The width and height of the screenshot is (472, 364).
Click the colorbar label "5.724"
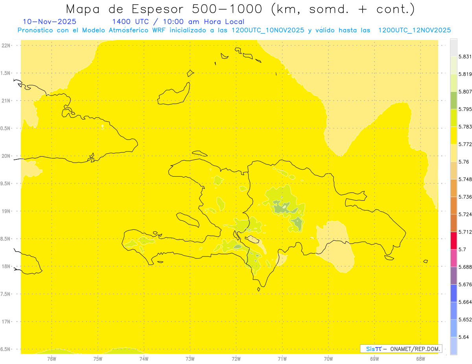[x=465, y=214]
